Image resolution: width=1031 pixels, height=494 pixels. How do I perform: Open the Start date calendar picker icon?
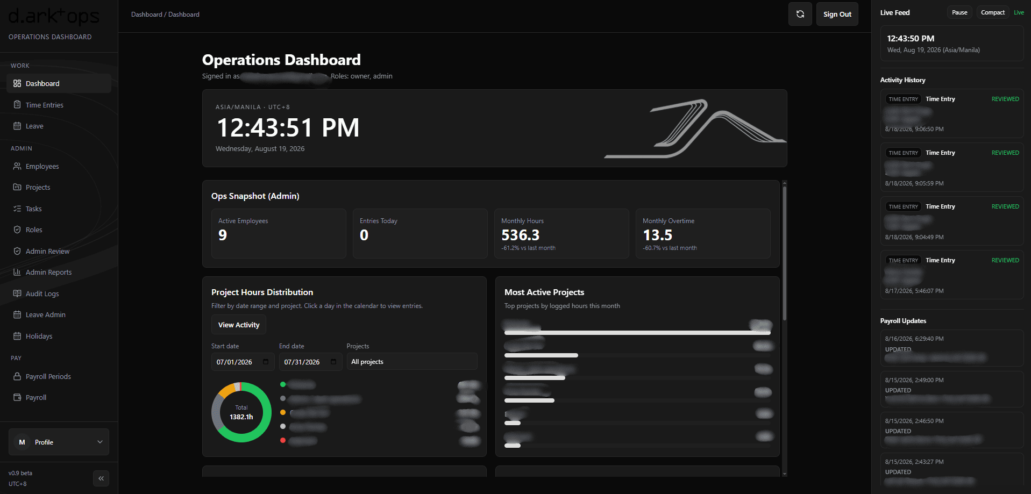pyautogui.click(x=266, y=362)
